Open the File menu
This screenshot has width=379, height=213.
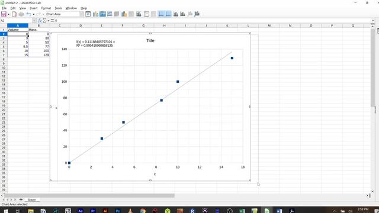point(4,8)
